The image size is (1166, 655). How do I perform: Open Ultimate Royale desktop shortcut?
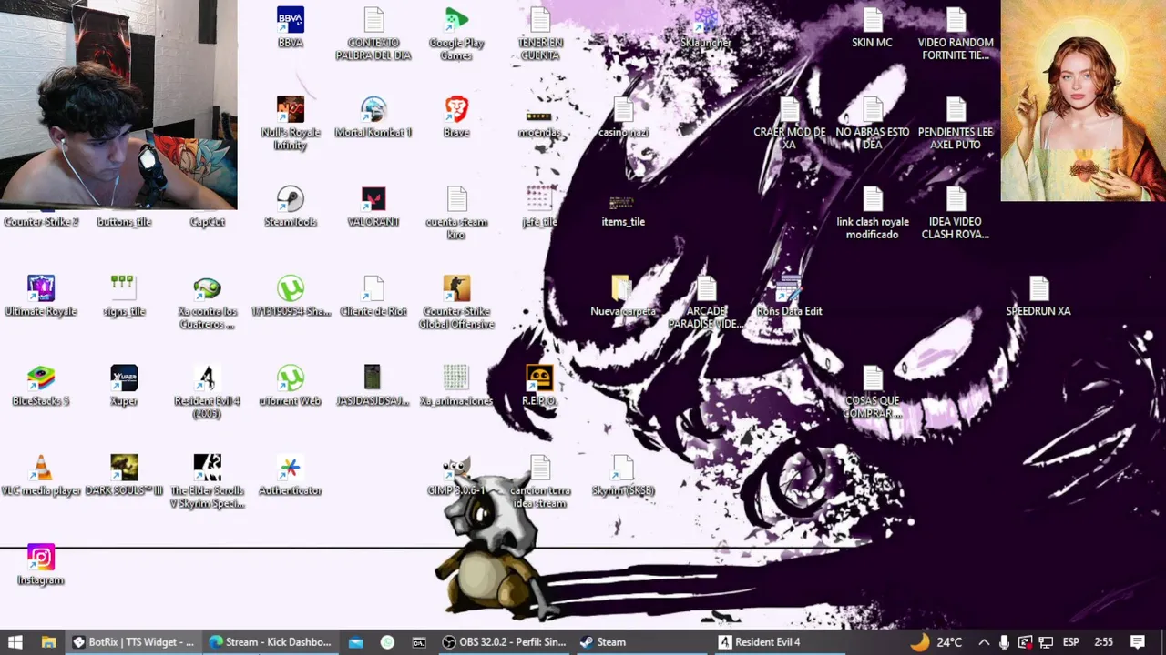pos(41,296)
